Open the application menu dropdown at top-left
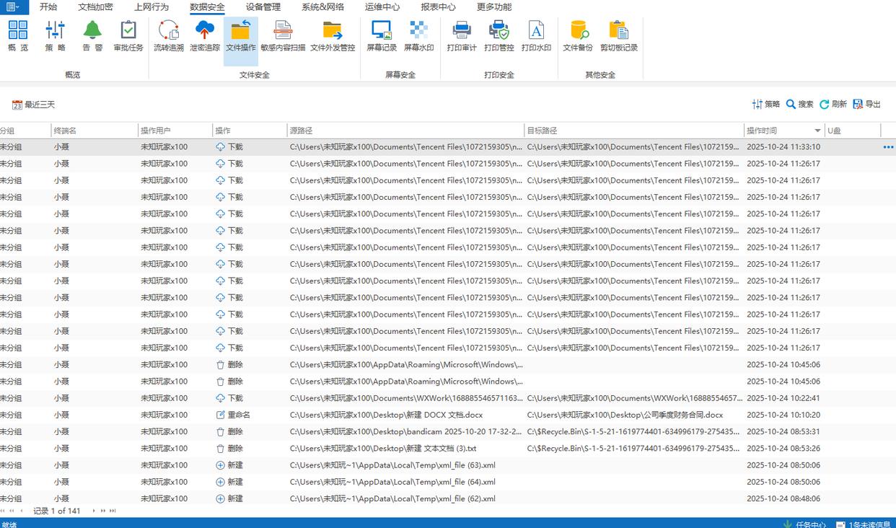This screenshot has height=528, width=896. tap(14, 7)
